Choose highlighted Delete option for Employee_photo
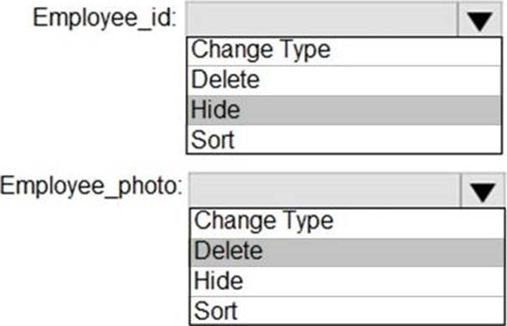This screenshot has width=507, height=326. tap(347, 252)
